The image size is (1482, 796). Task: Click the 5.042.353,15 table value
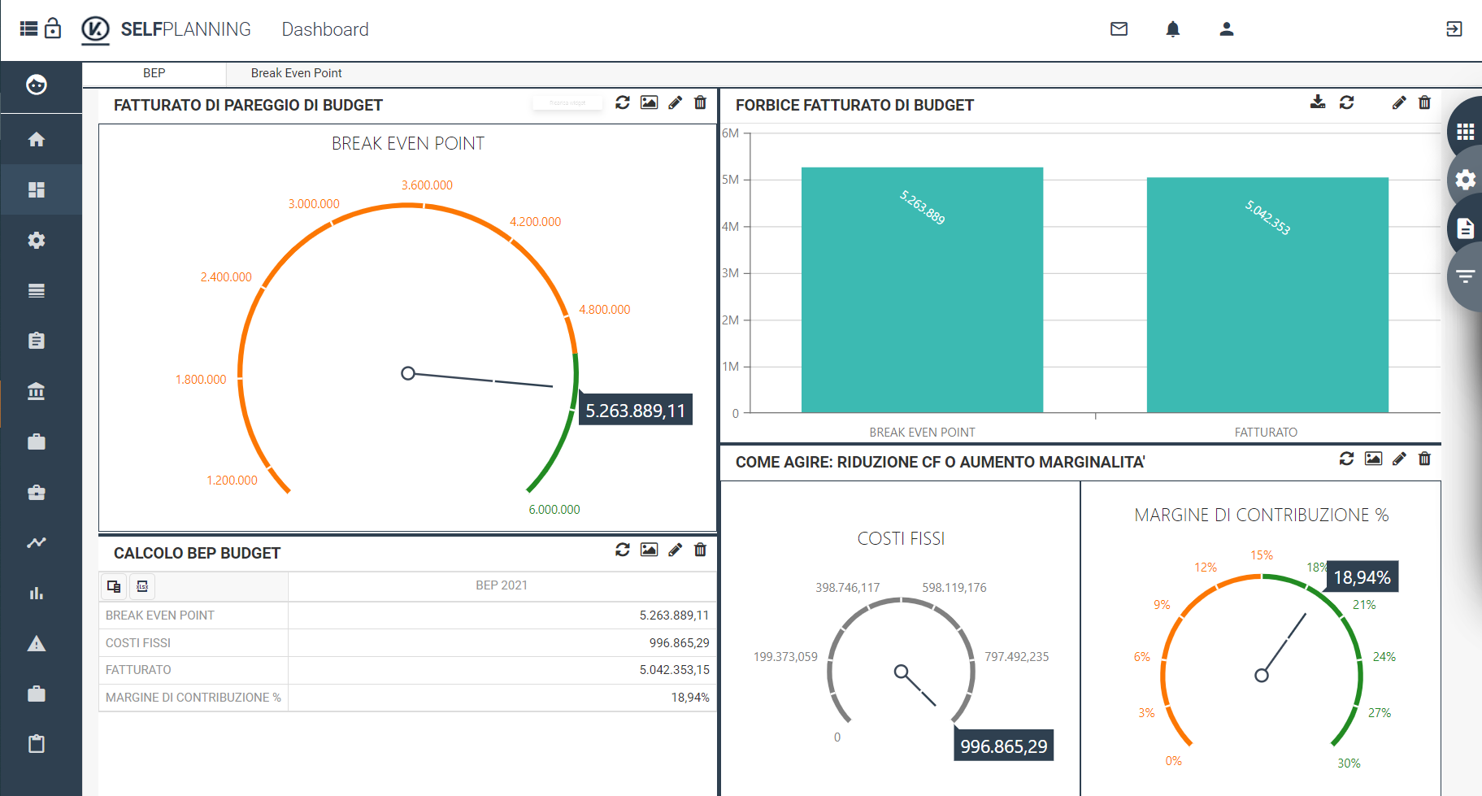point(674,670)
